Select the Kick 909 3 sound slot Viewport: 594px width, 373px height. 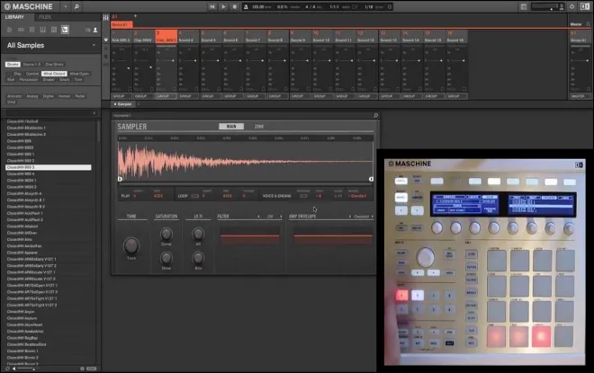121,37
